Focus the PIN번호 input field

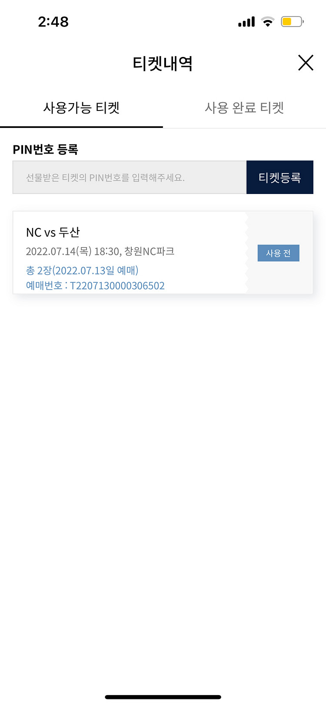pyautogui.click(x=130, y=177)
